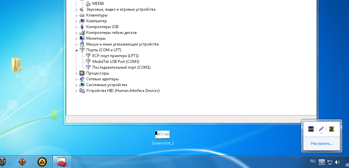
Task: Select the MEDIA device label
Action: (x=98, y=4)
